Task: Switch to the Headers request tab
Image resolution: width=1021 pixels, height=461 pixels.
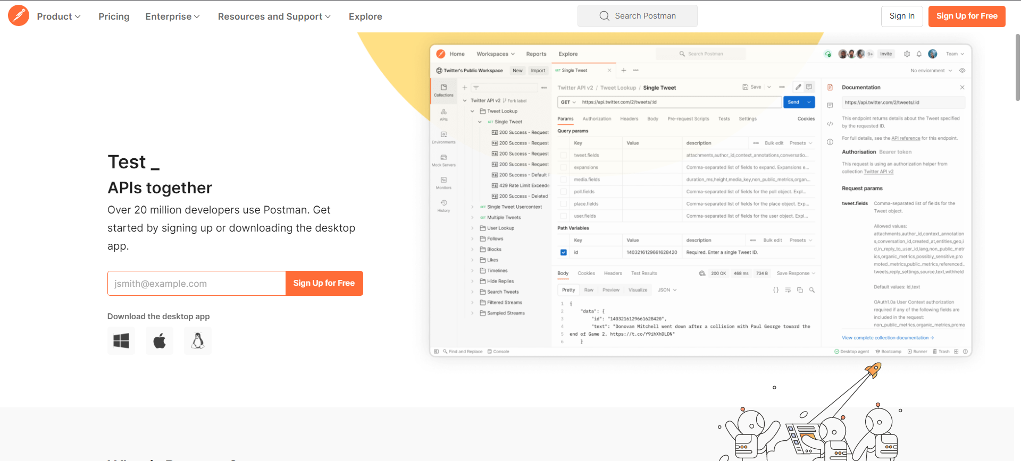Action: click(629, 119)
